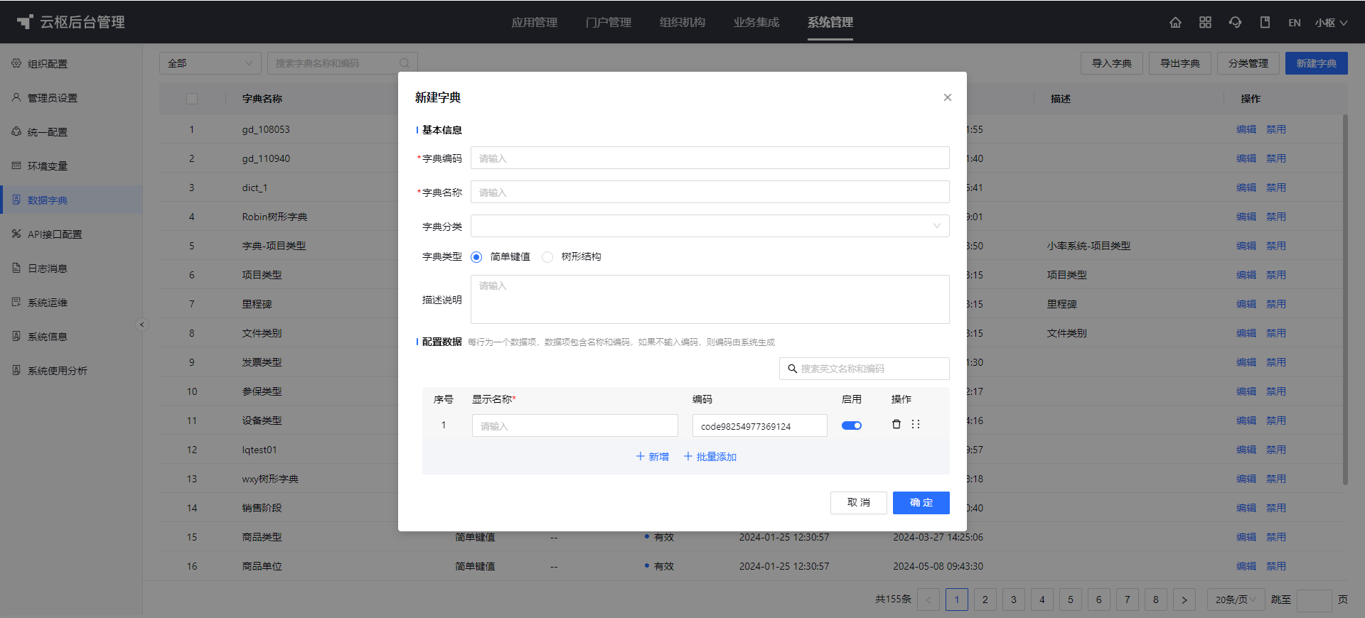Click 批量添加 link
The height and width of the screenshot is (618, 1365).
point(710,457)
